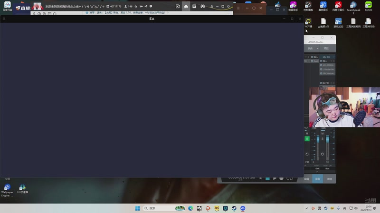Click the EA app taskbar icon

pos(243,208)
